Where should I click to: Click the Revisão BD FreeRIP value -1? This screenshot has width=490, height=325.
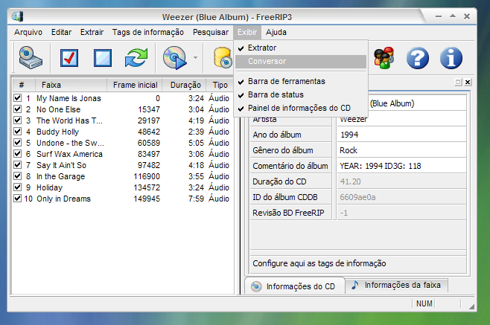[x=402, y=213]
